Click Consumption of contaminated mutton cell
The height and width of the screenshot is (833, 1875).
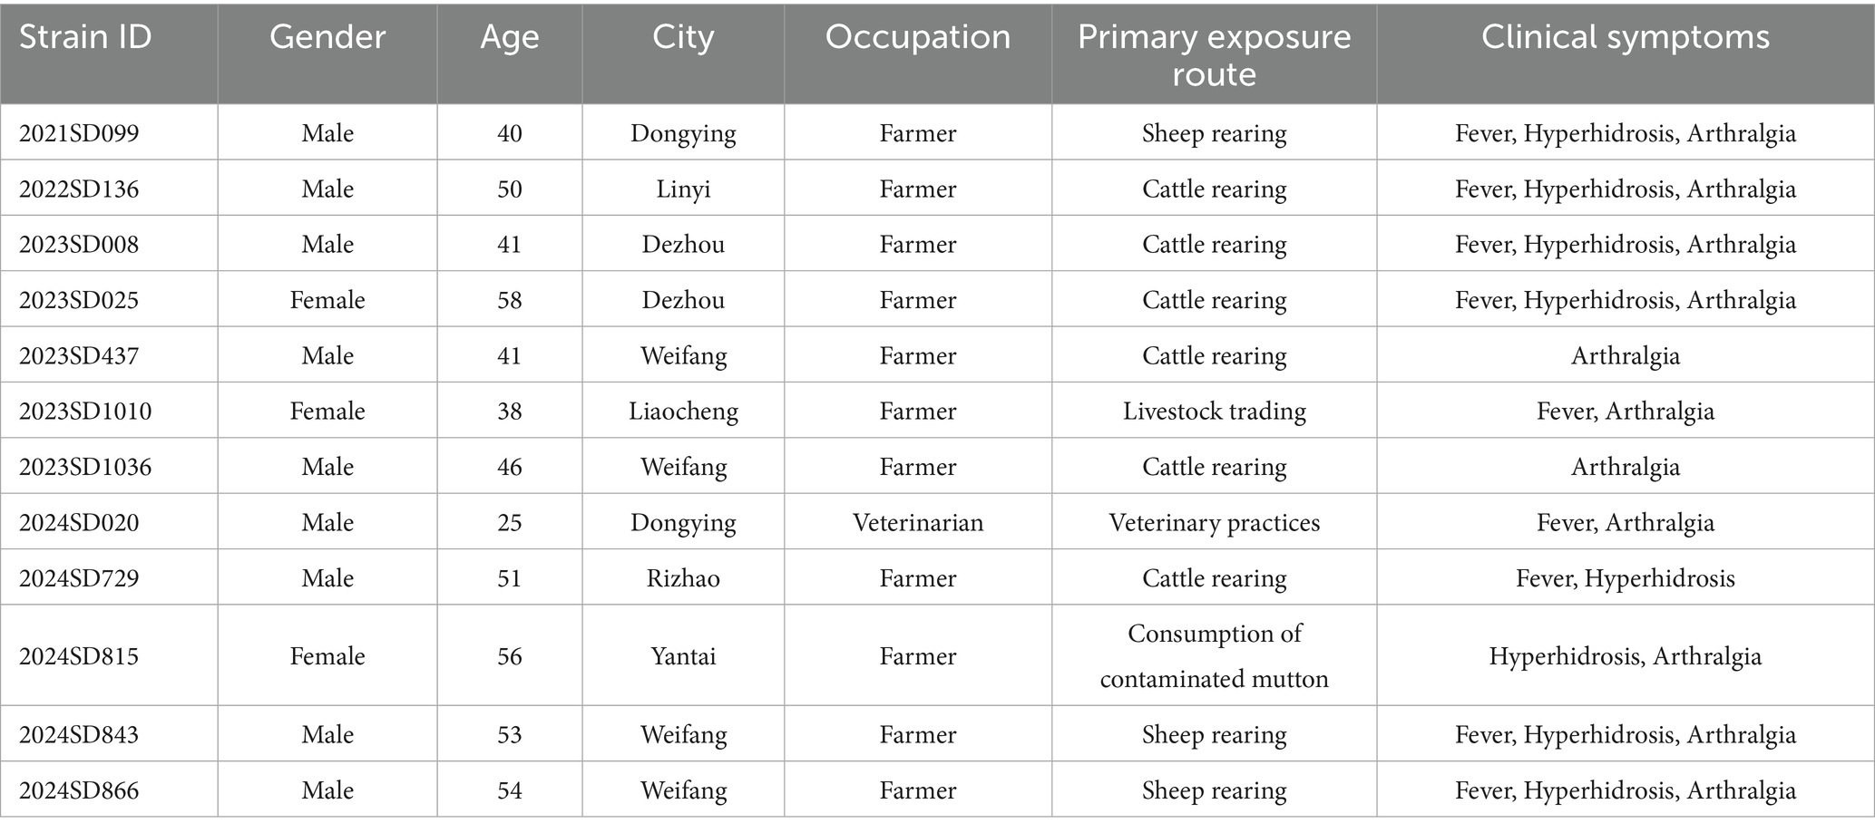1214,656
